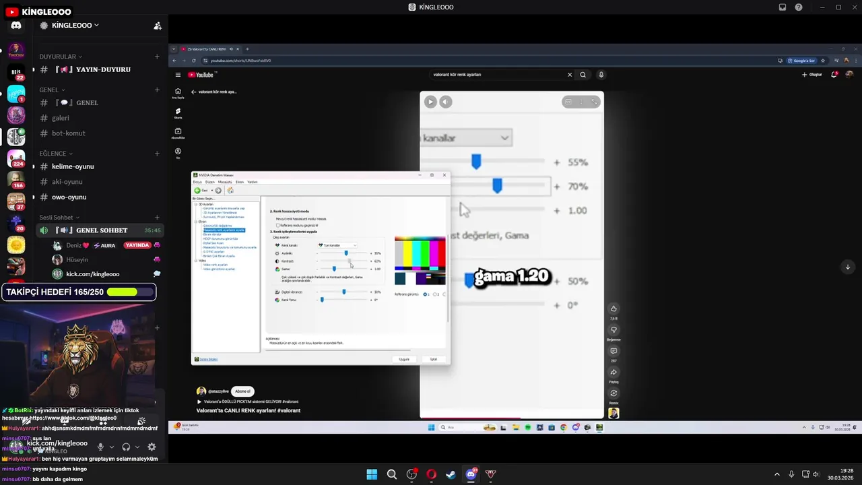Adjust Gama slider in NVIDIA panel
This screenshot has width=862, height=485.
click(334, 269)
